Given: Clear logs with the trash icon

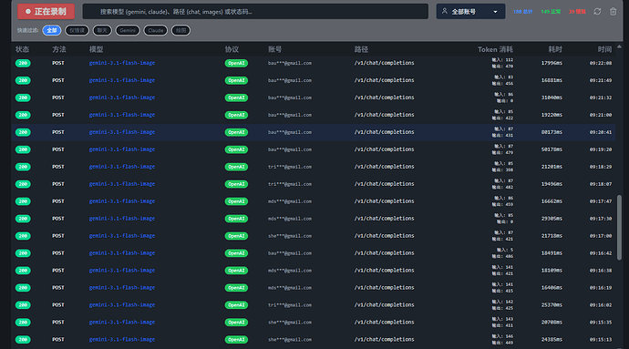Looking at the screenshot, I should (613, 12).
